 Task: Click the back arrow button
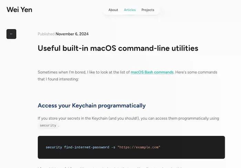click(x=11, y=34)
